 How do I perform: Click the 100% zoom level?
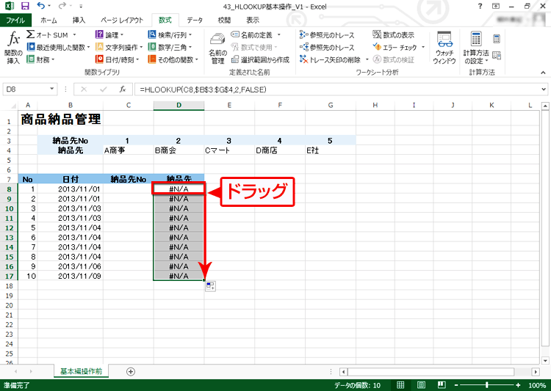coord(537,385)
